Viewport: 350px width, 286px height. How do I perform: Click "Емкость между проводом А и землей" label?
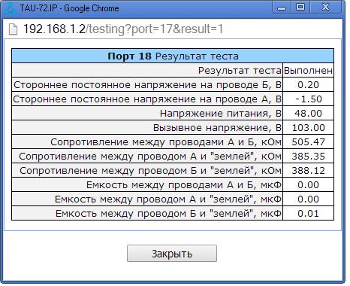[168, 199]
